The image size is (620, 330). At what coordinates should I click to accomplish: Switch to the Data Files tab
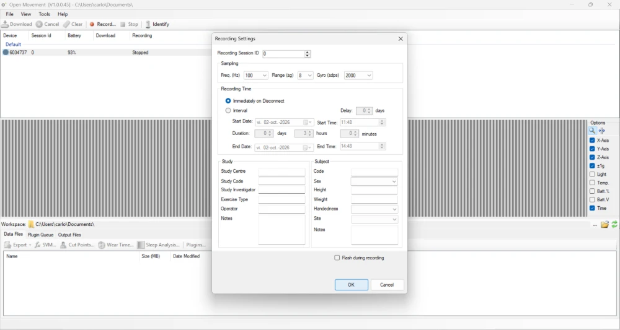pyautogui.click(x=14, y=234)
